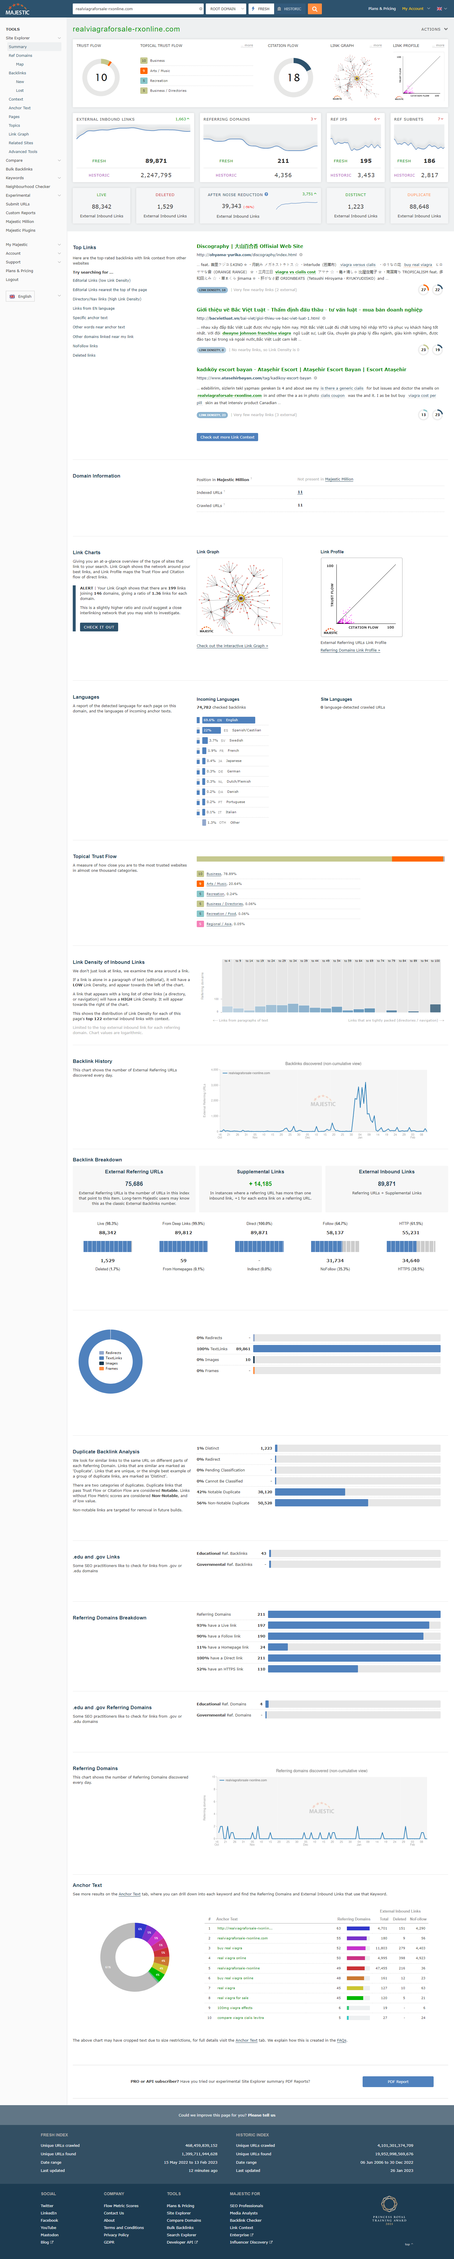The width and height of the screenshot is (454, 2259).
Task: Open Anchor Text in the sidebar
Action: pyautogui.click(x=19, y=108)
